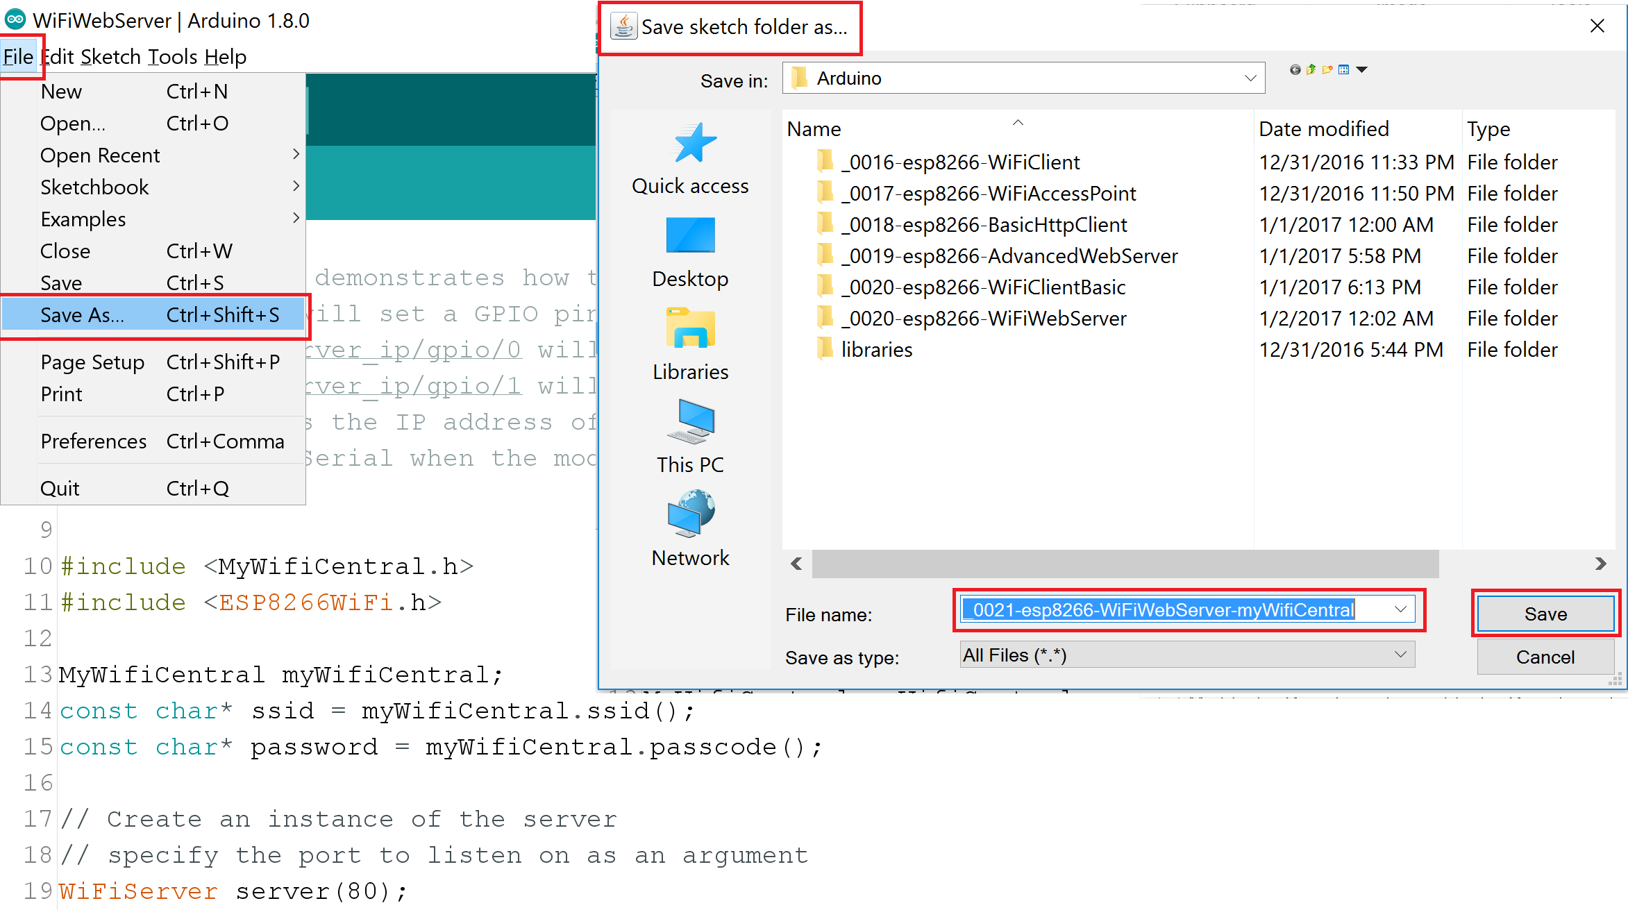Click the folder icon of _0018-esp8266-BasicHttpClient
1628x910 pixels.
825,224
